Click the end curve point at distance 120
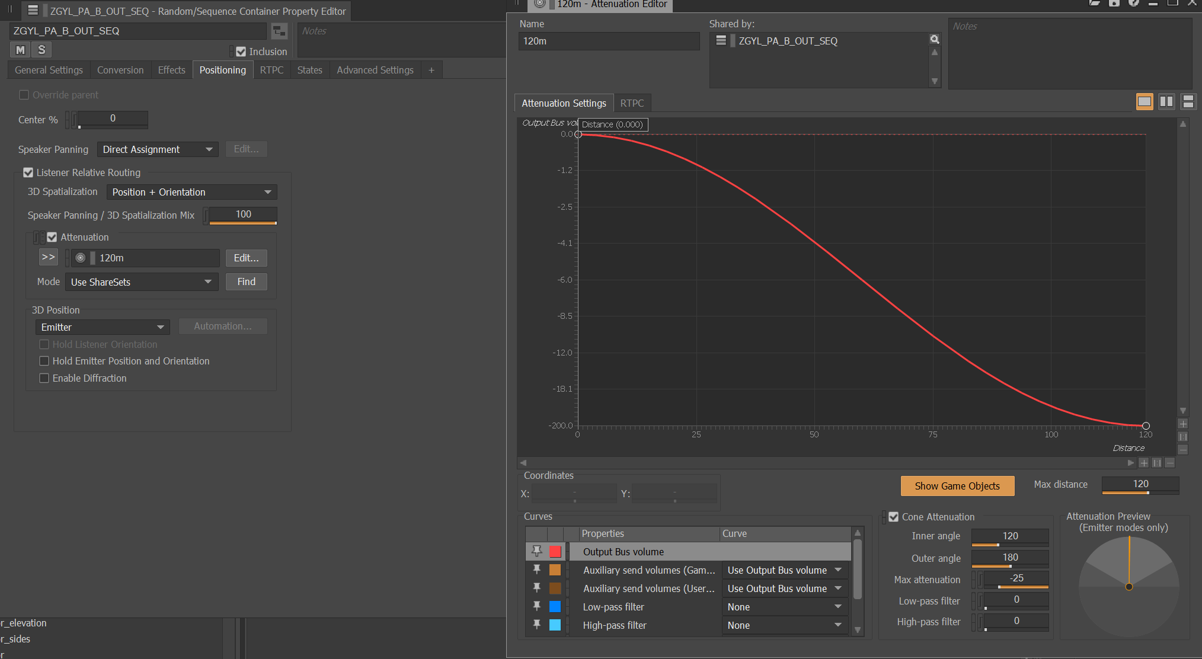The height and width of the screenshot is (659, 1202). click(x=1146, y=426)
